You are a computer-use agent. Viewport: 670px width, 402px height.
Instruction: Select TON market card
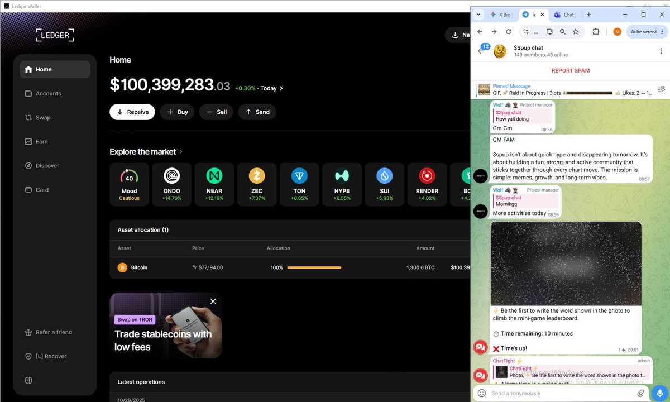[299, 184]
